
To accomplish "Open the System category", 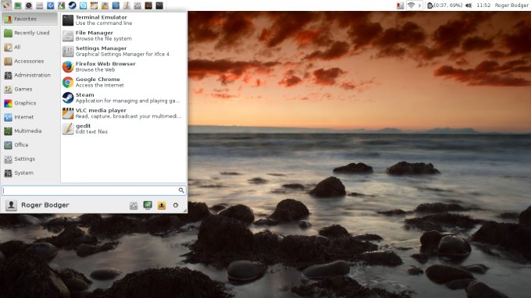I will click(x=30, y=173).
